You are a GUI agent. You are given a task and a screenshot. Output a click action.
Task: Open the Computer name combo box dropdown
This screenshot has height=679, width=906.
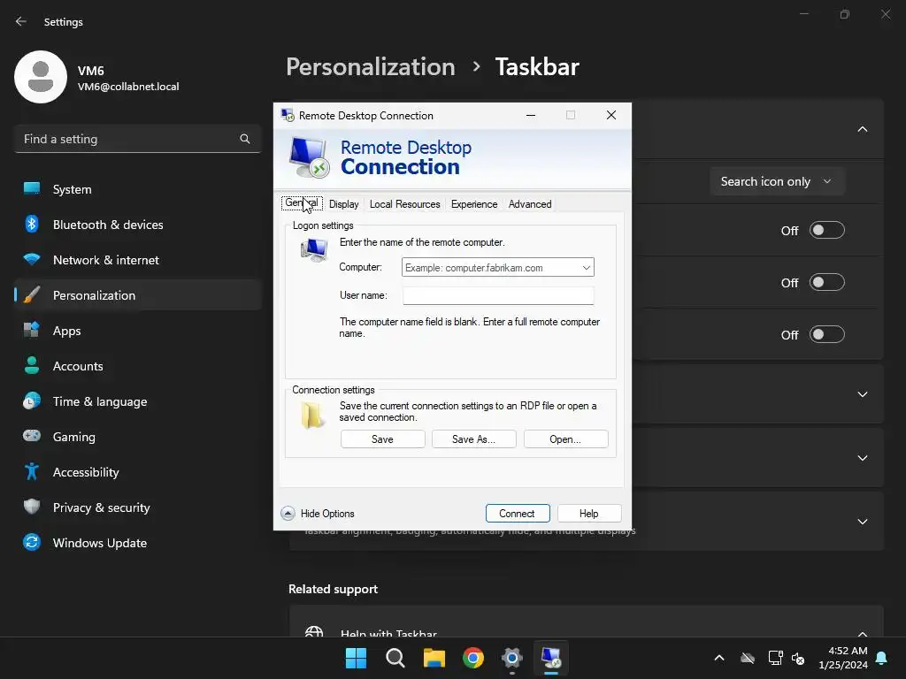pyautogui.click(x=587, y=267)
